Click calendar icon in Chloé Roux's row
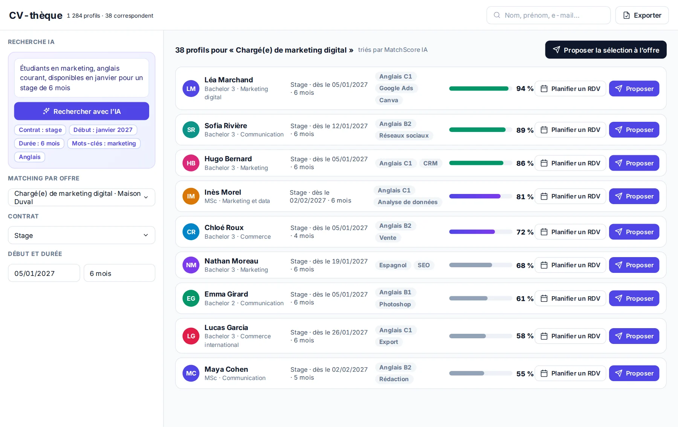678x427 pixels. tap(544, 232)
